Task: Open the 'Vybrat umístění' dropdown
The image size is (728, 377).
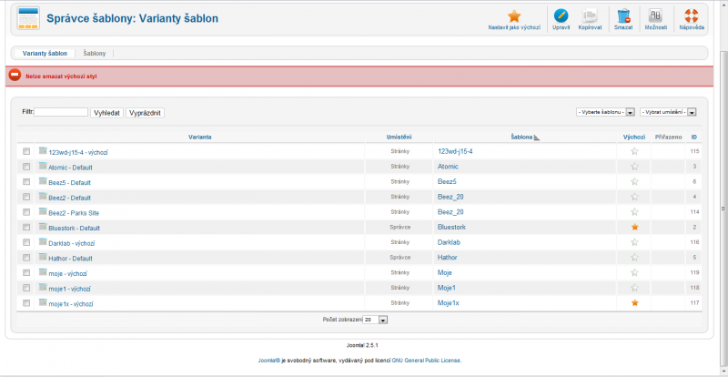Action: click(x=668, y=112)
